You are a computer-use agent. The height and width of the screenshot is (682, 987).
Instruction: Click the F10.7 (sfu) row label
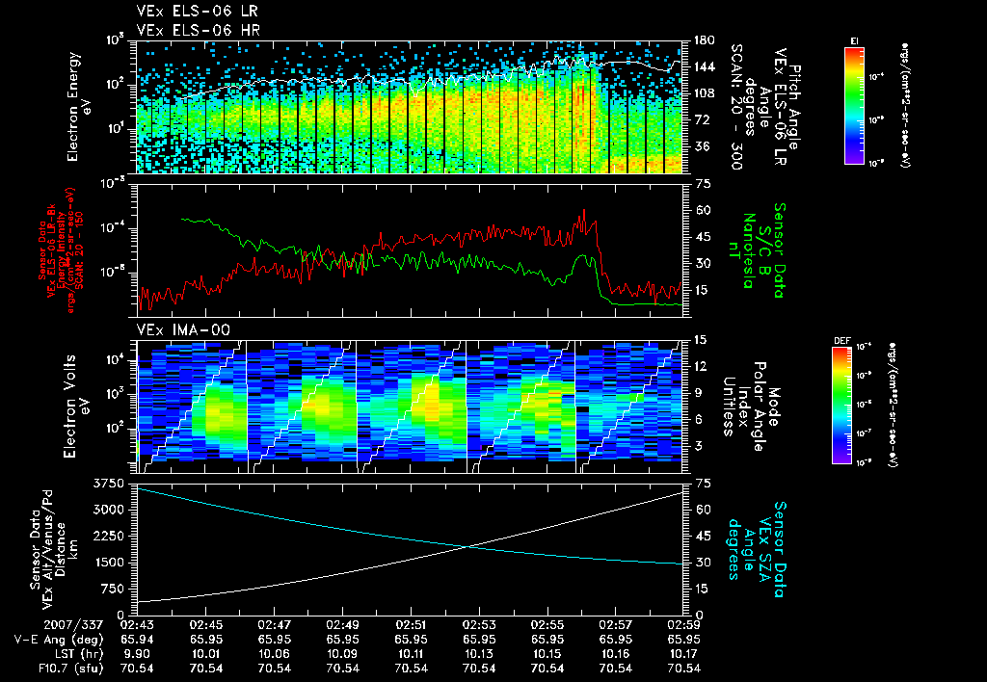[71, 669]
